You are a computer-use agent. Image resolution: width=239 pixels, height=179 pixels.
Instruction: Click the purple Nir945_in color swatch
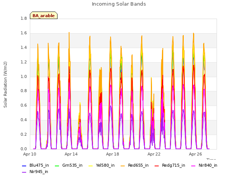24,172
